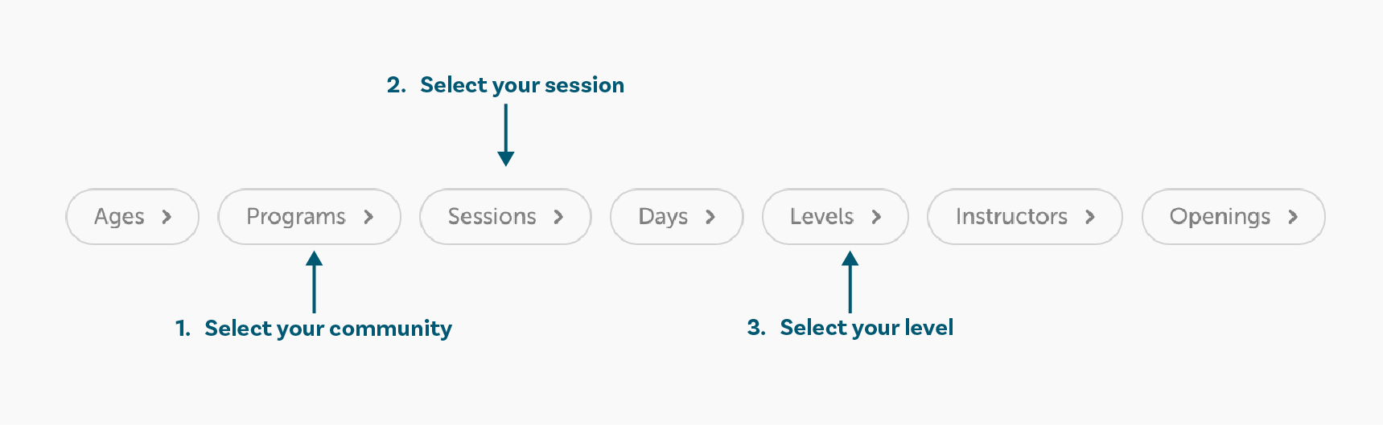The height and width of the screenshot is (425, 1383).
Task: Click the up arrow pointing to Levels
Action: click(x=850, y=282)
